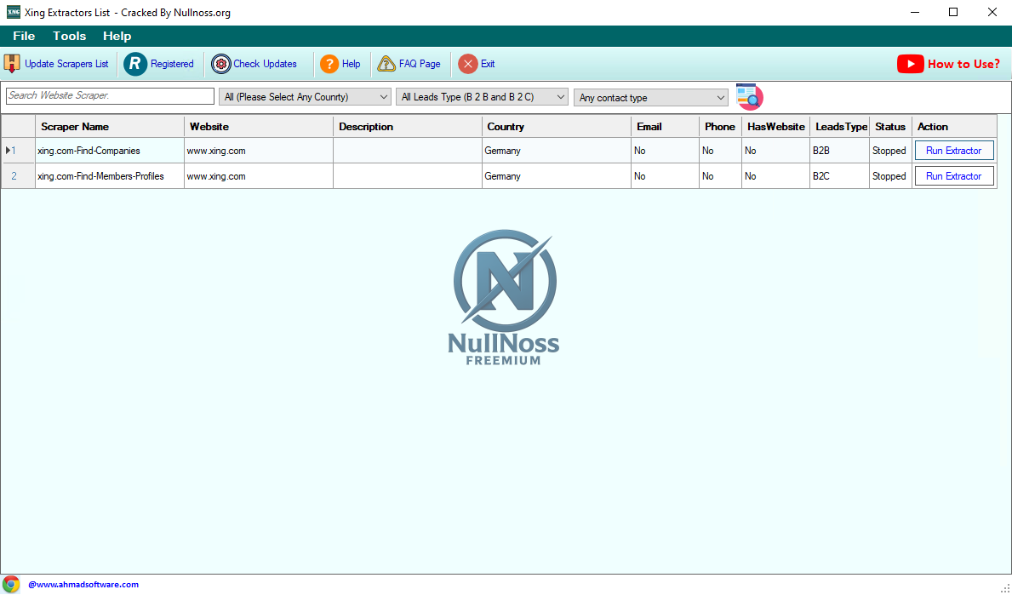Click the Registered 'R' icon
1012x595 pixels.
coord(135,64)
